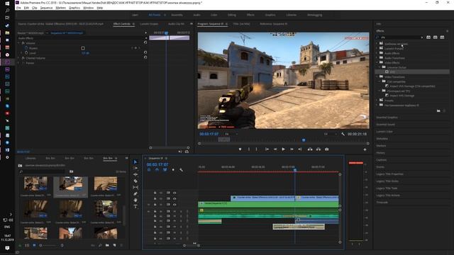Create new bin in Project panel
The image size is (454, 255).
107,245
